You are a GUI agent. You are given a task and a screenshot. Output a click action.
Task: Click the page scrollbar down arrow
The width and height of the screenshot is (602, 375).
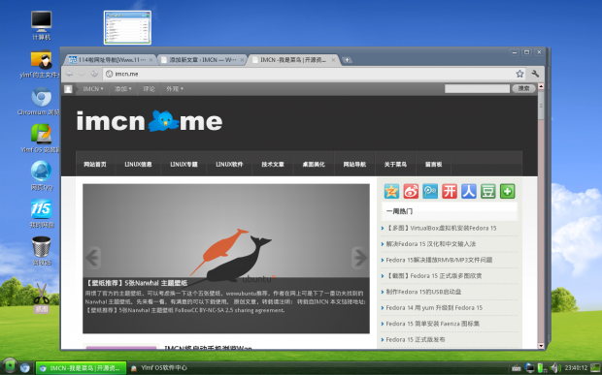pyautogui.click(x=541, y=346)
